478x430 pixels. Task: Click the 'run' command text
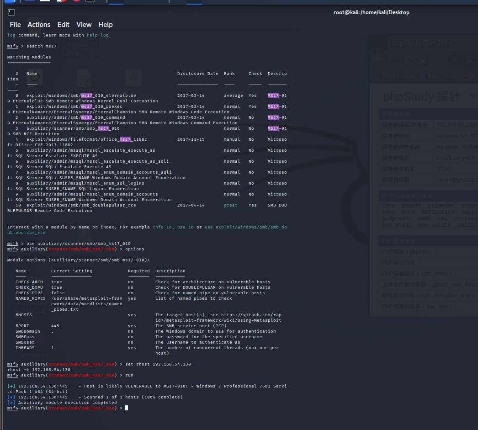(129, 375)
